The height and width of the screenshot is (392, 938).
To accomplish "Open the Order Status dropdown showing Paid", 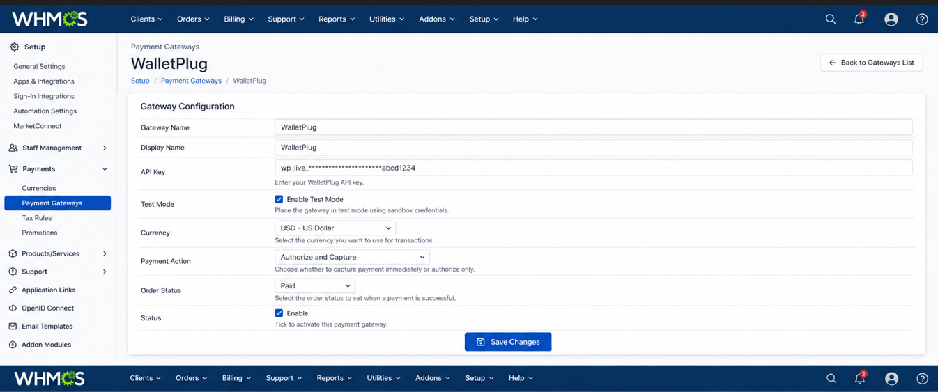I will tap(315, 285).
